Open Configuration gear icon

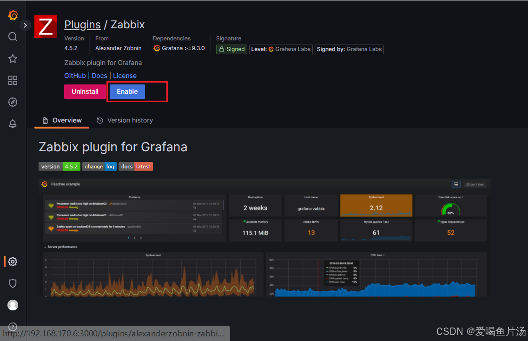[x=13, y=261]
